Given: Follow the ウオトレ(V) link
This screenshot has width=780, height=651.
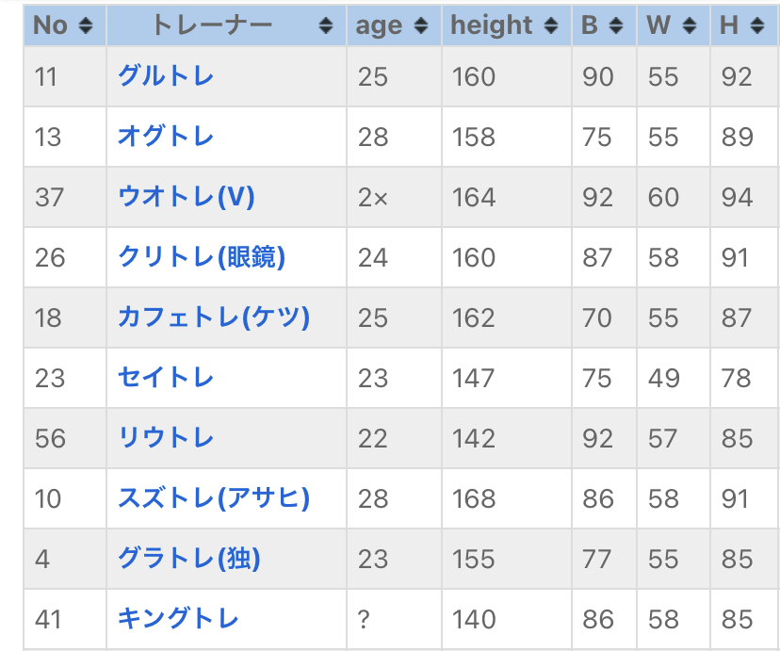Looking at the screenshot, I should pyautogui.click(x=186, y=197).
